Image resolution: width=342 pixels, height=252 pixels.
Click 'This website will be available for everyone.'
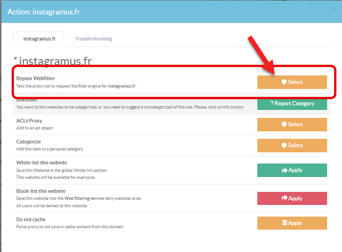[56, 177]
